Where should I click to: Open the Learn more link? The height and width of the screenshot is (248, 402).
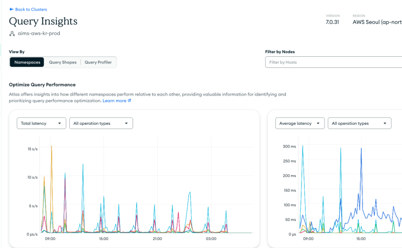(x=115, y=101)
